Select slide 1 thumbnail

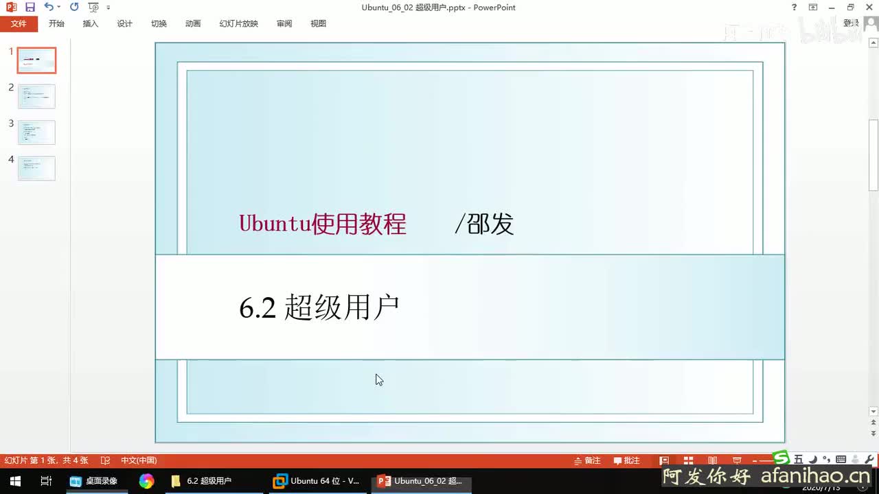click(36, 60)
